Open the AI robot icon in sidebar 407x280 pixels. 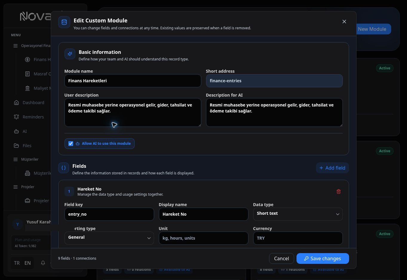16,131
